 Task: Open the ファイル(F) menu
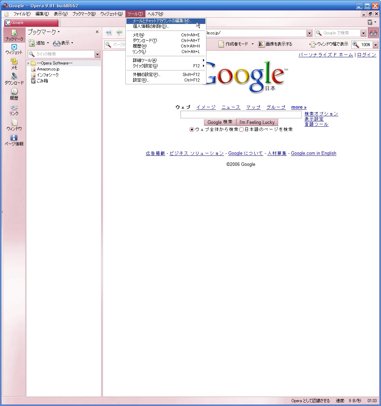(x=22, y=14)
